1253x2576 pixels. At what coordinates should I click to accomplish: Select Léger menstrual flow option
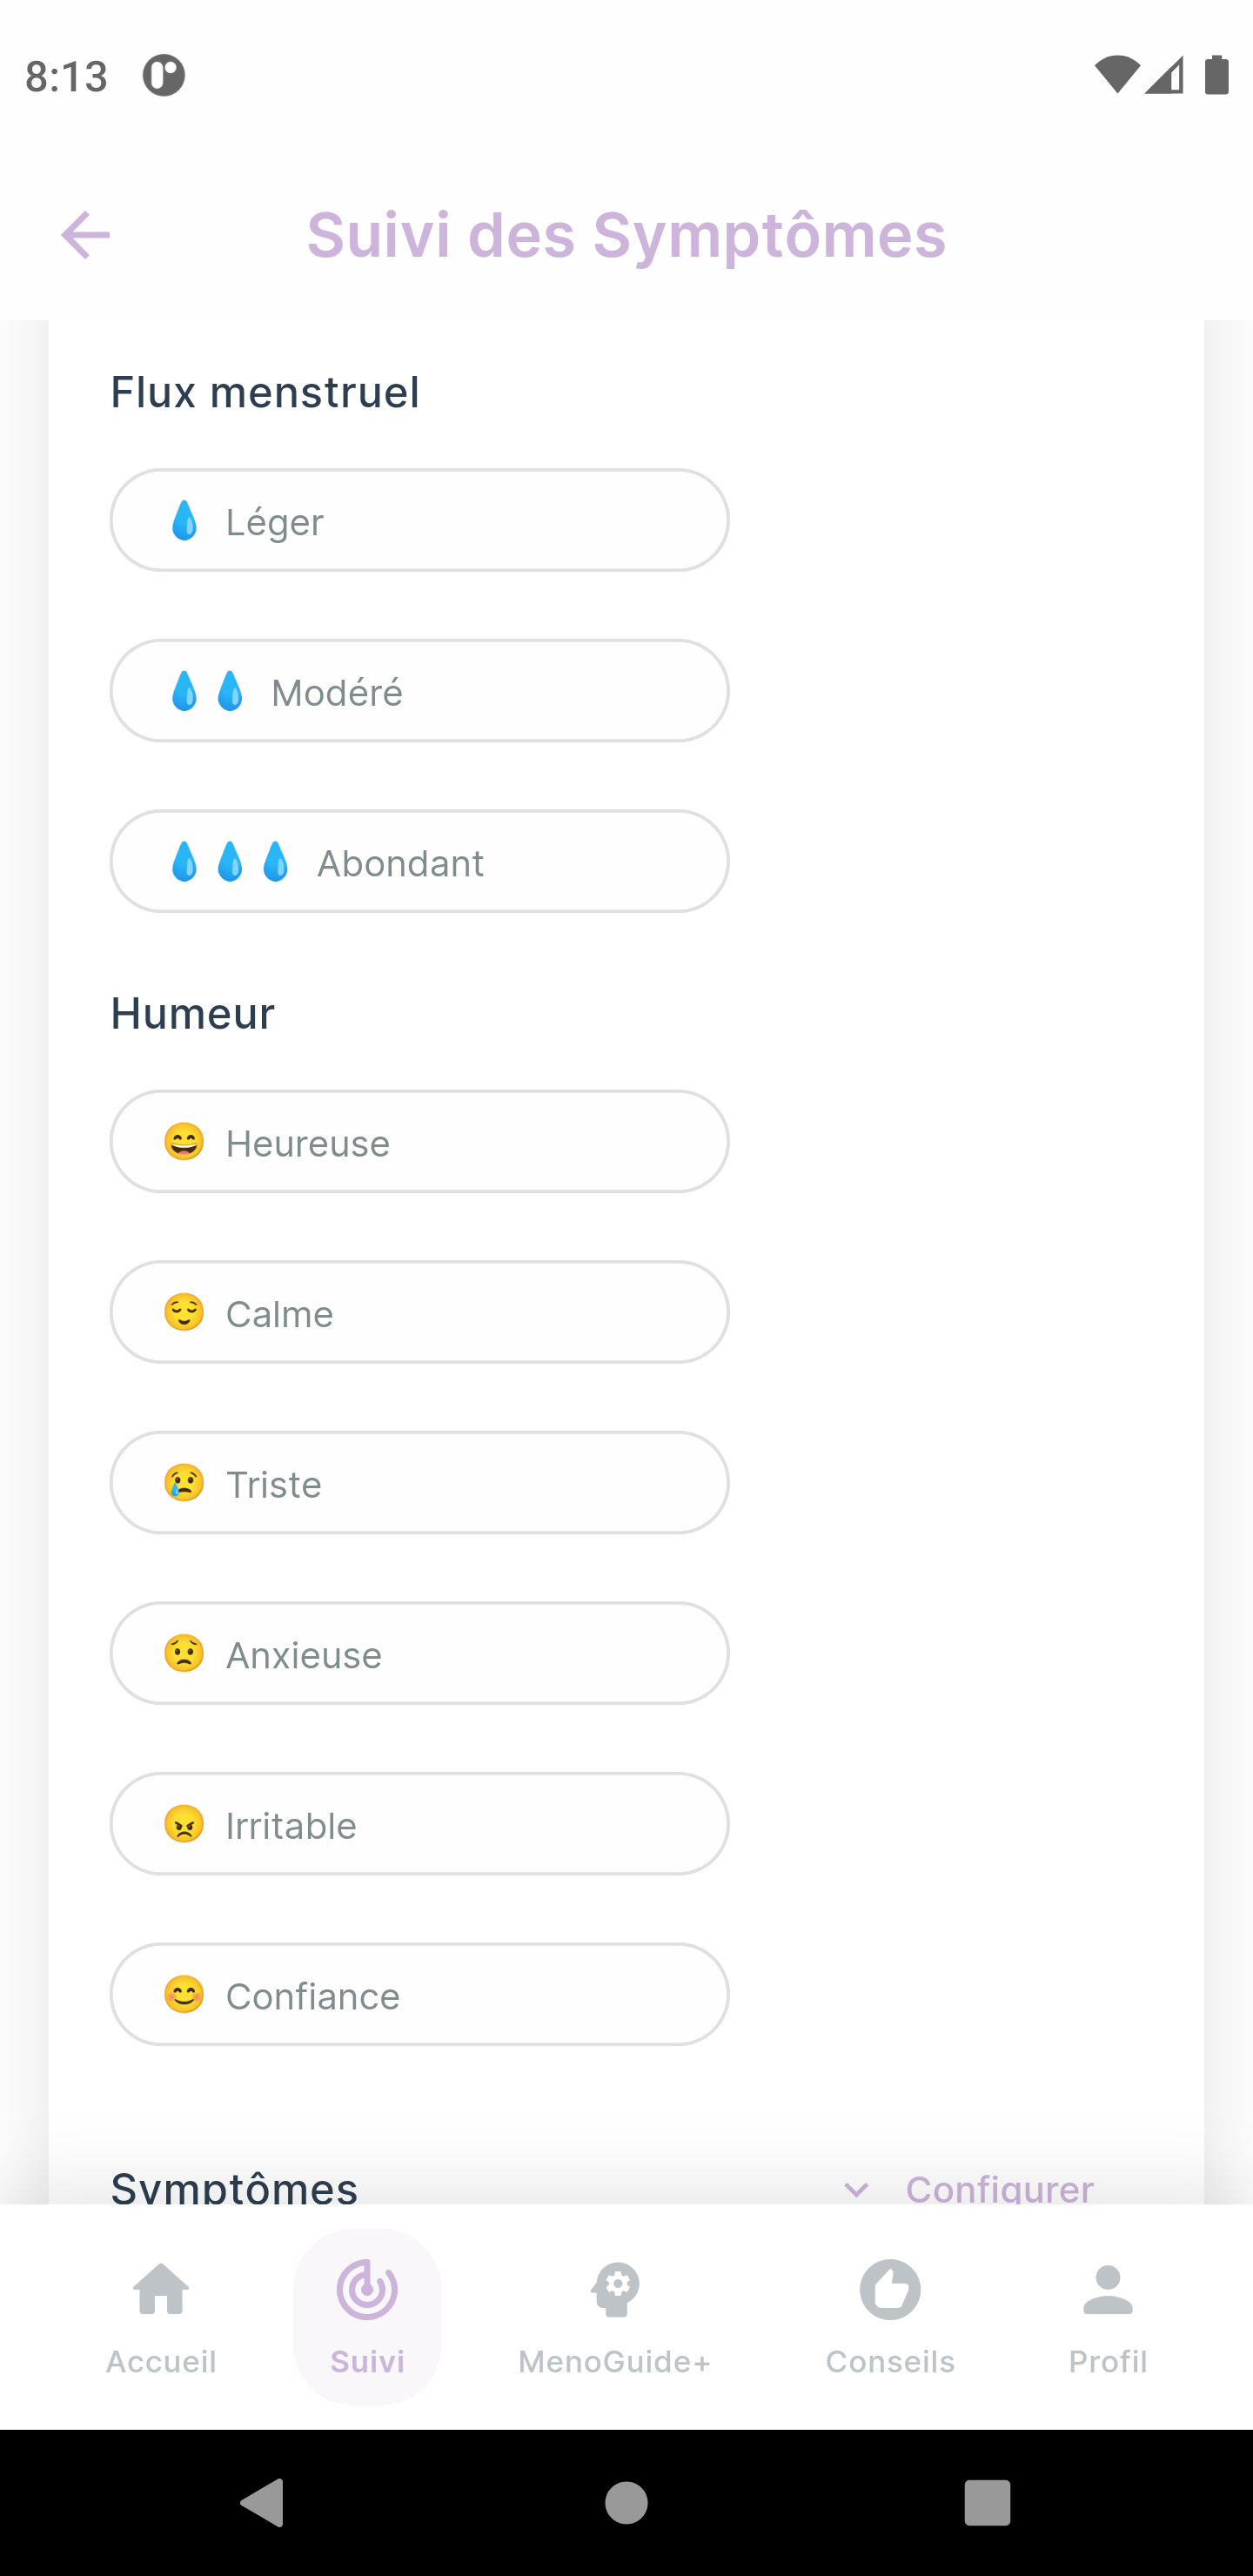point(419,521)
